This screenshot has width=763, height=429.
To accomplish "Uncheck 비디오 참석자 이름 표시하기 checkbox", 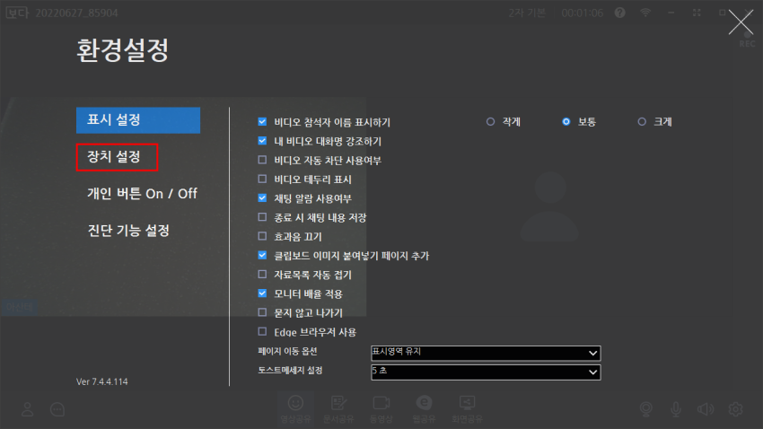I will [x=262, y=122].
